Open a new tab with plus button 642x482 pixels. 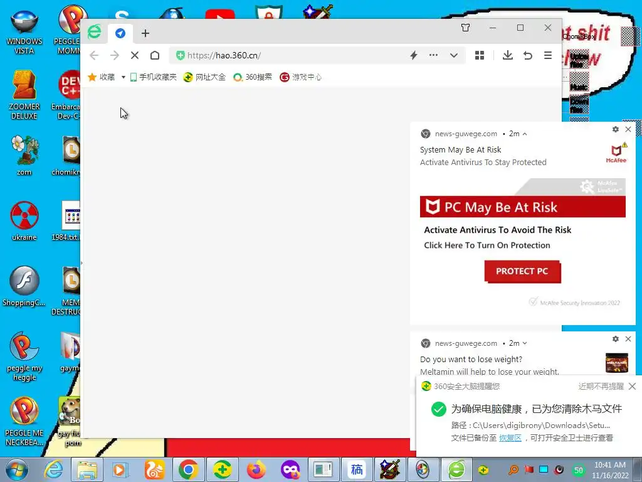pyautogui.click(x=145, y=33)
